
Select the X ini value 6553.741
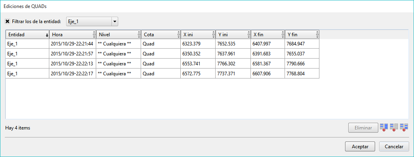click(198, 64)
